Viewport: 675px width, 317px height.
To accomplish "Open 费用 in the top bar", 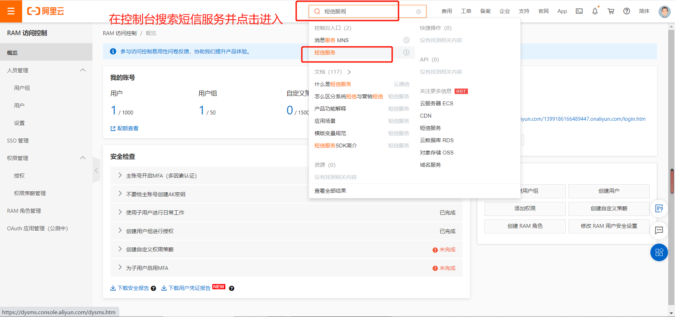I will pos(446,11).
